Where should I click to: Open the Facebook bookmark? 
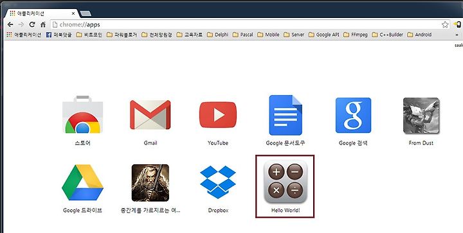[59, 35]
